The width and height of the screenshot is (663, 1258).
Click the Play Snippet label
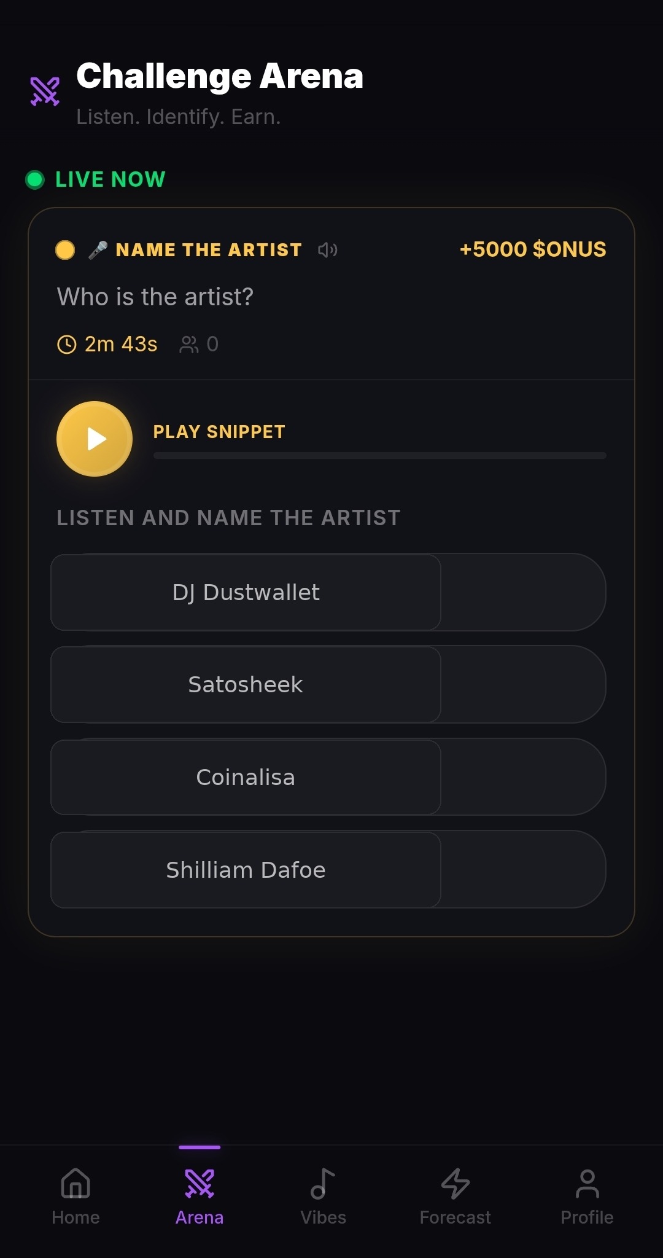pos(219,432)
